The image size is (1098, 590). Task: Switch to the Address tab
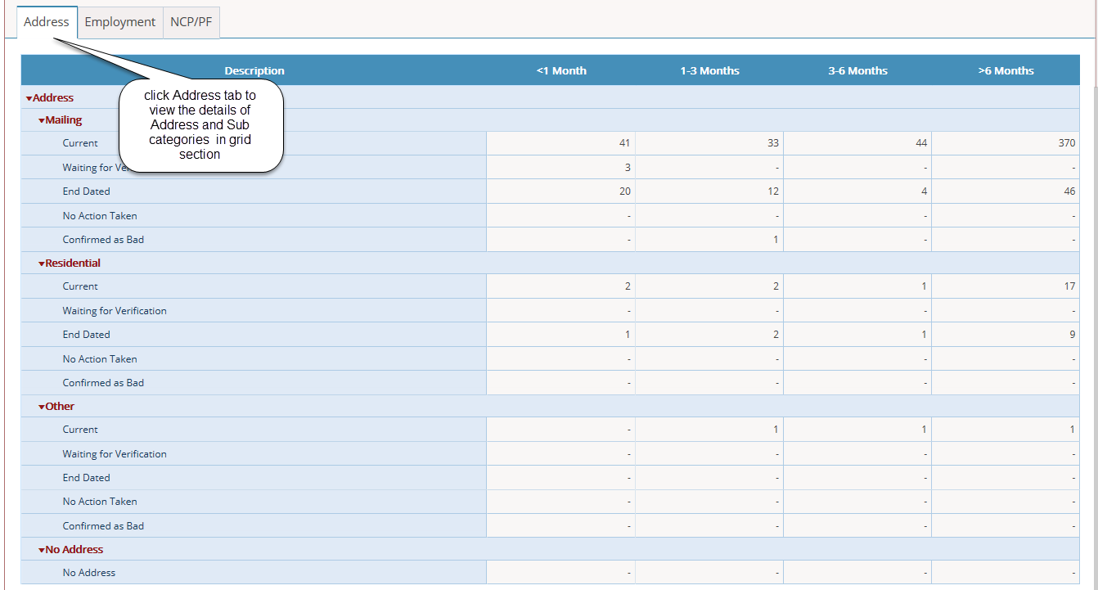[47, 22]
